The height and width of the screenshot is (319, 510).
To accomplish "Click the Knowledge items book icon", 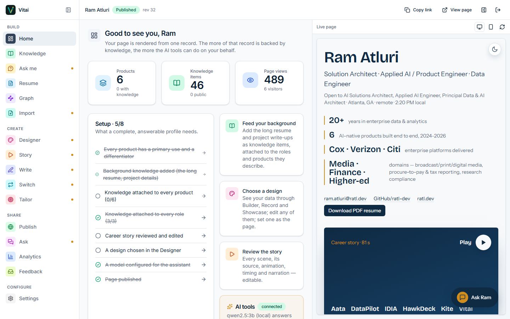I will pyautogui.click(x=177, y=83).
